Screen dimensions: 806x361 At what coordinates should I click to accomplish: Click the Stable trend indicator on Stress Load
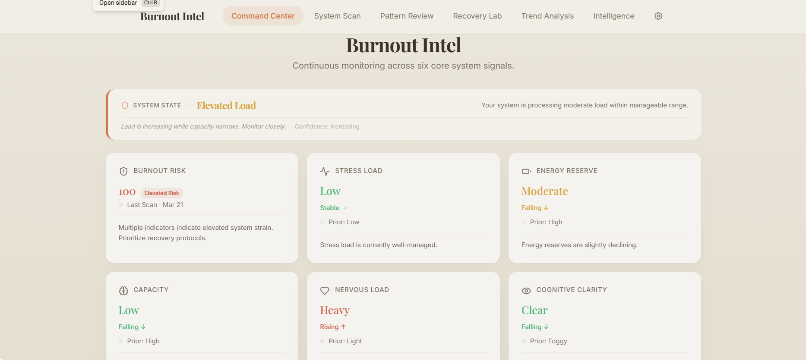click(333, 208)
